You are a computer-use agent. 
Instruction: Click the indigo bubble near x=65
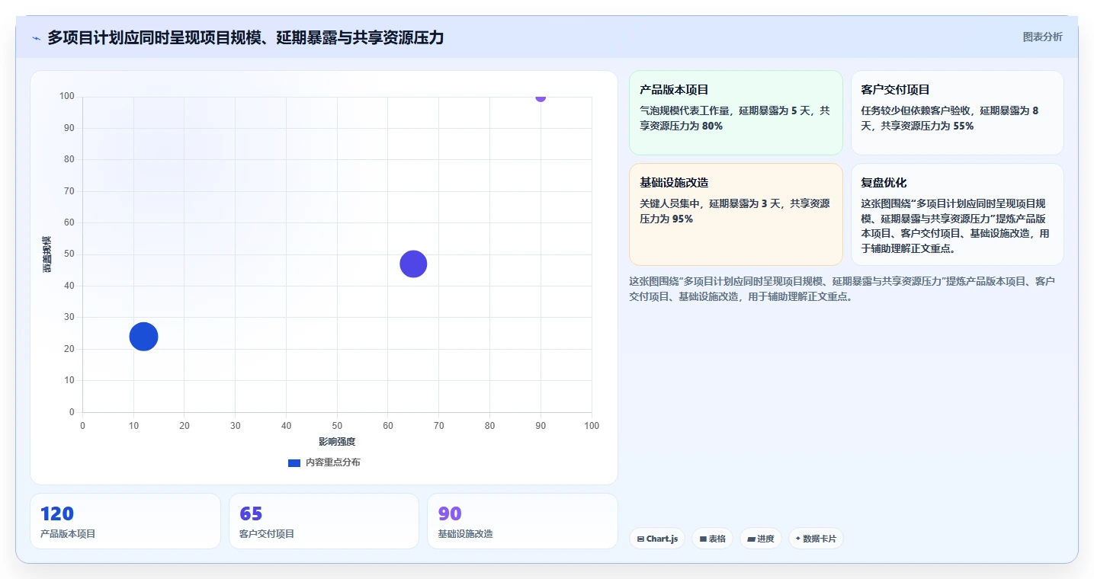point(413,264)
